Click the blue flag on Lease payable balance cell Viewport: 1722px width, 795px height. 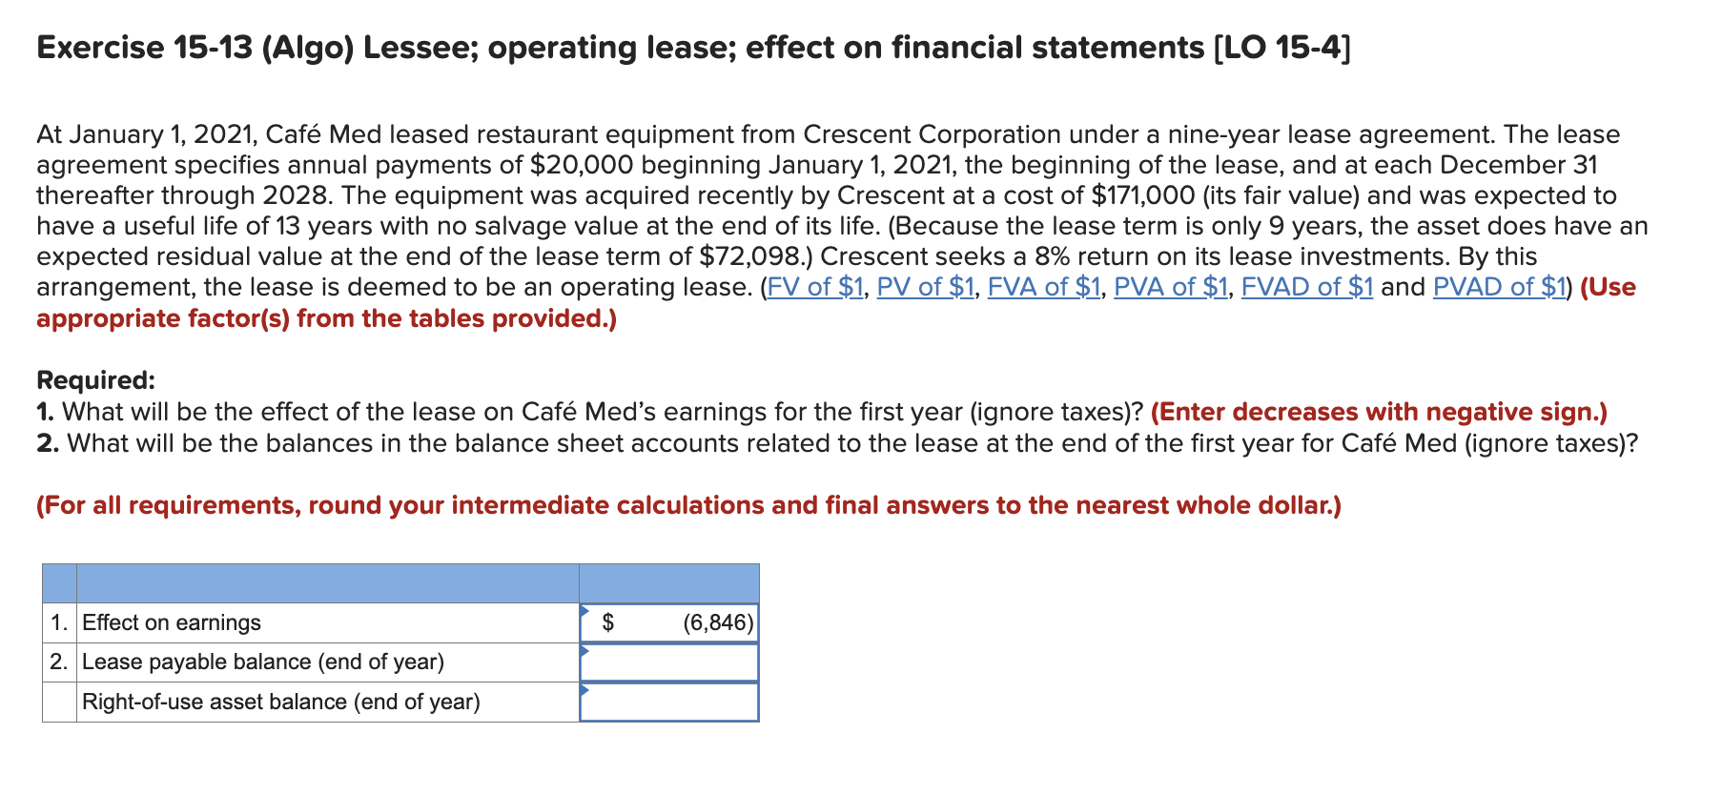[x=584, y=652]
